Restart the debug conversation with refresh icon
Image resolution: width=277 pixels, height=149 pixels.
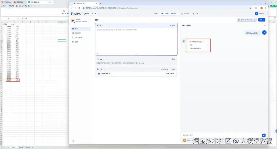coord(265,26)
